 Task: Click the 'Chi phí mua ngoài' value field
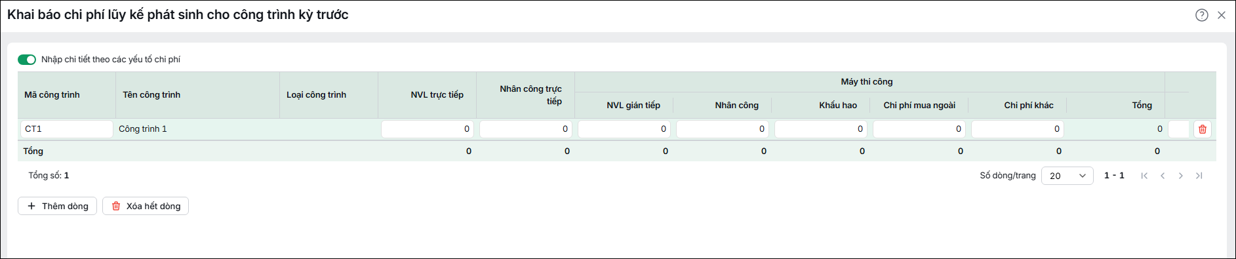click(919, 129)
